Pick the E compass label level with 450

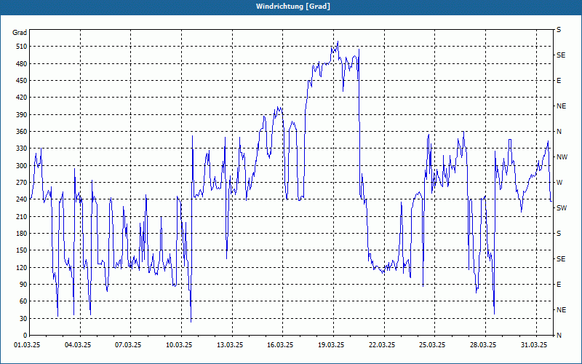click(559, 81)
